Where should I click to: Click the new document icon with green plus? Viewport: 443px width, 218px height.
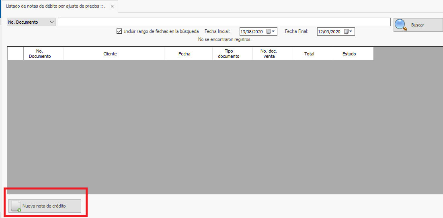pyautogui.click(x=16, y=206)
